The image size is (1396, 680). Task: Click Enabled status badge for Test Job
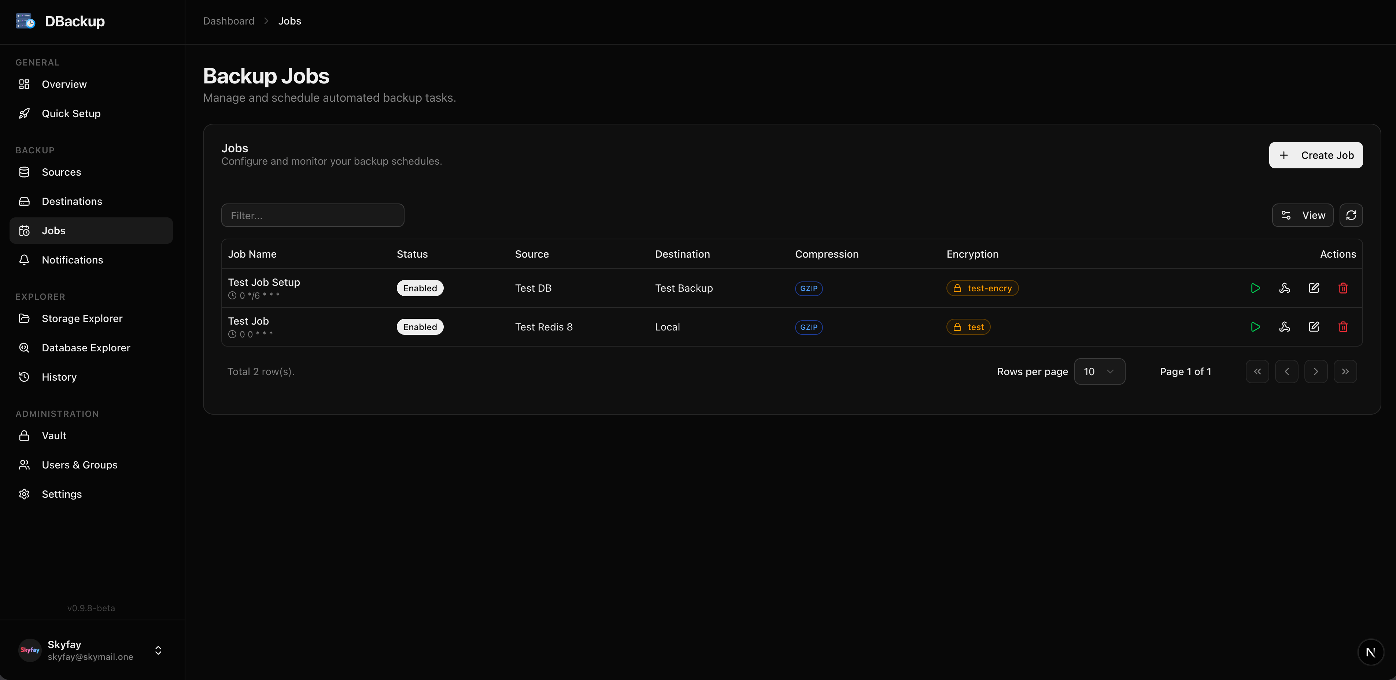coord(420,327)
